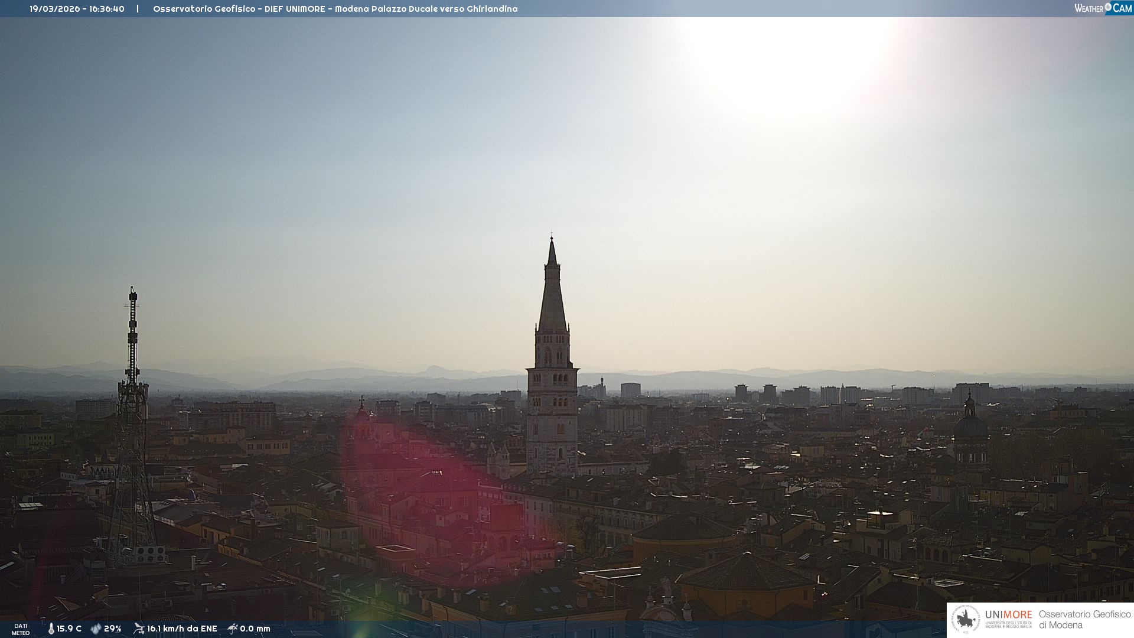Click the camera lens icon in WeatherCam logo
Screen dimensions: 1134x638
[x=1108, y=6]
